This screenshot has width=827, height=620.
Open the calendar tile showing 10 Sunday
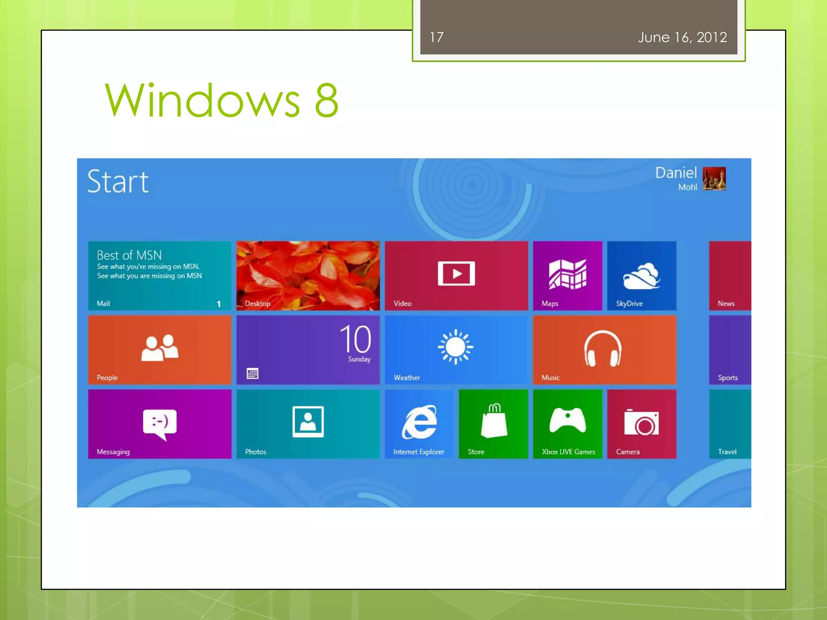pyautogui.click(x=308, y=350)
